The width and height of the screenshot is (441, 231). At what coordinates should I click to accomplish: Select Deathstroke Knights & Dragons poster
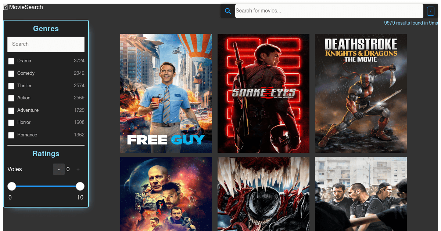(x=361, y=93)
